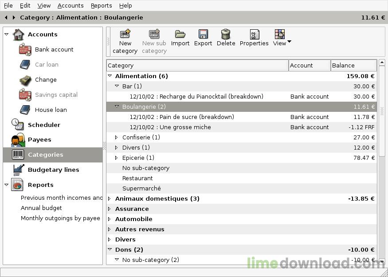Open the View dropdown arrow

coord(289,42)
